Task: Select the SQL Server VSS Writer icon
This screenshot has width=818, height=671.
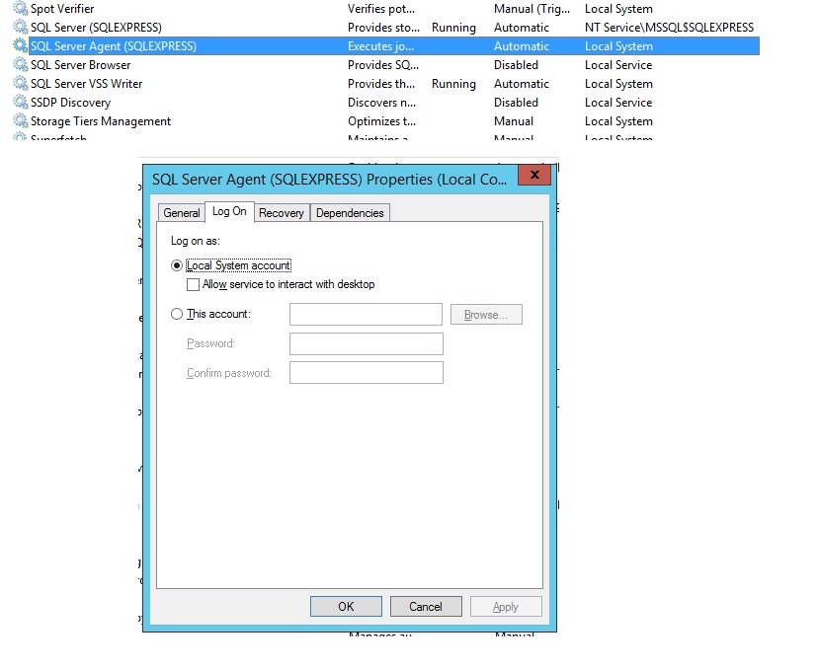Action: tap(21, 84)
